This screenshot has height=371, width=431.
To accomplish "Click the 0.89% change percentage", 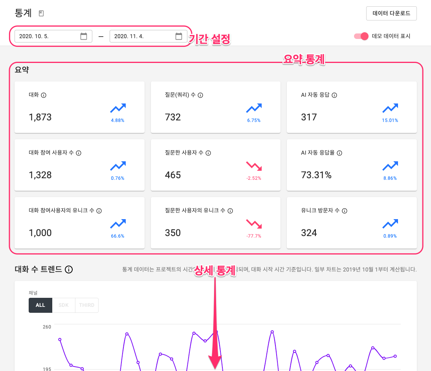I will pyautogui.click(x=390, y=236).
